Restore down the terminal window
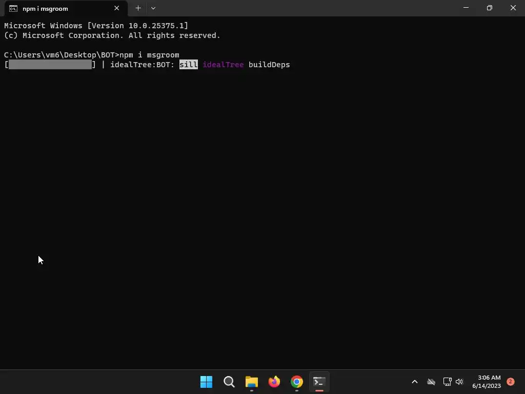This screenshot has height=394, width=525. (489, 8)
